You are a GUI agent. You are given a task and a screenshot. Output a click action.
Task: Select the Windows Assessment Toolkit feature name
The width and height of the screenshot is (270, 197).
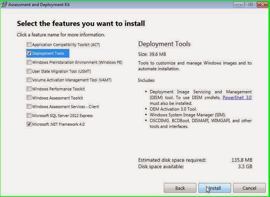pyautogui.click(x=57, y=98)
